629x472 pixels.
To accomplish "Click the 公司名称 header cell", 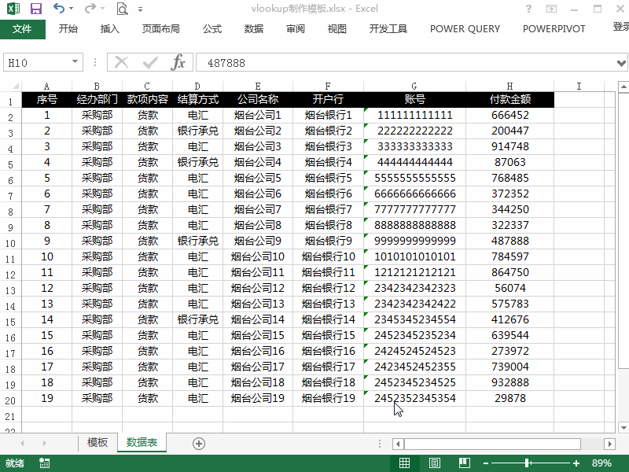I will (258, 100).
